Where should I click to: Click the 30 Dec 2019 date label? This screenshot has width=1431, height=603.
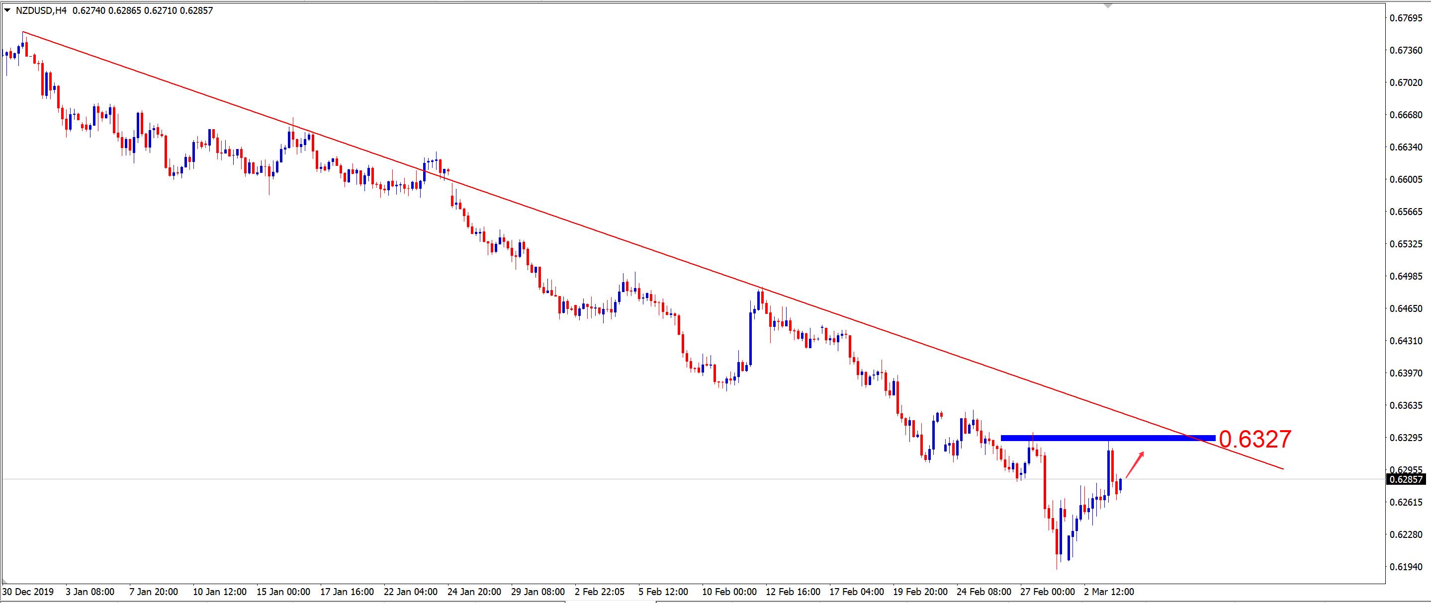[x=28, y=592]
